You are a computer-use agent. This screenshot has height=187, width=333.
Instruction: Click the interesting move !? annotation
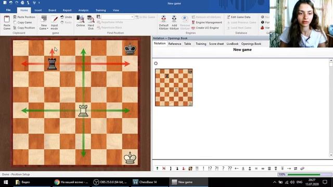click(210, 168)
